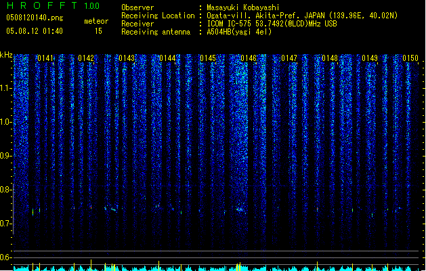The width and height of the screenshot is (426, 271).
Task: Click the 0143 time marker
Action: 127,58
